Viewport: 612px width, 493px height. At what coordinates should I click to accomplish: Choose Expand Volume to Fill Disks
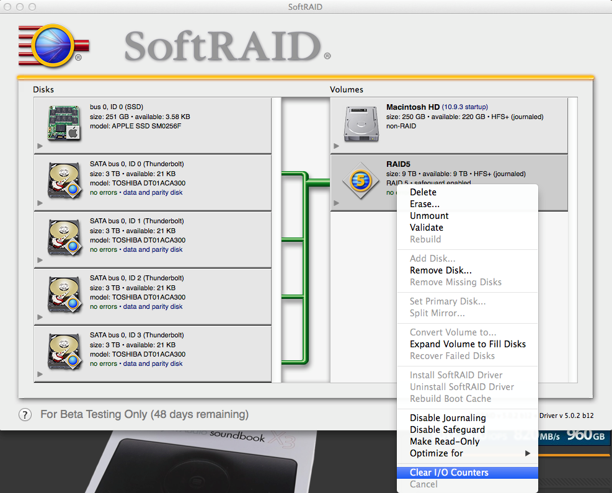[x=468, y=344]
